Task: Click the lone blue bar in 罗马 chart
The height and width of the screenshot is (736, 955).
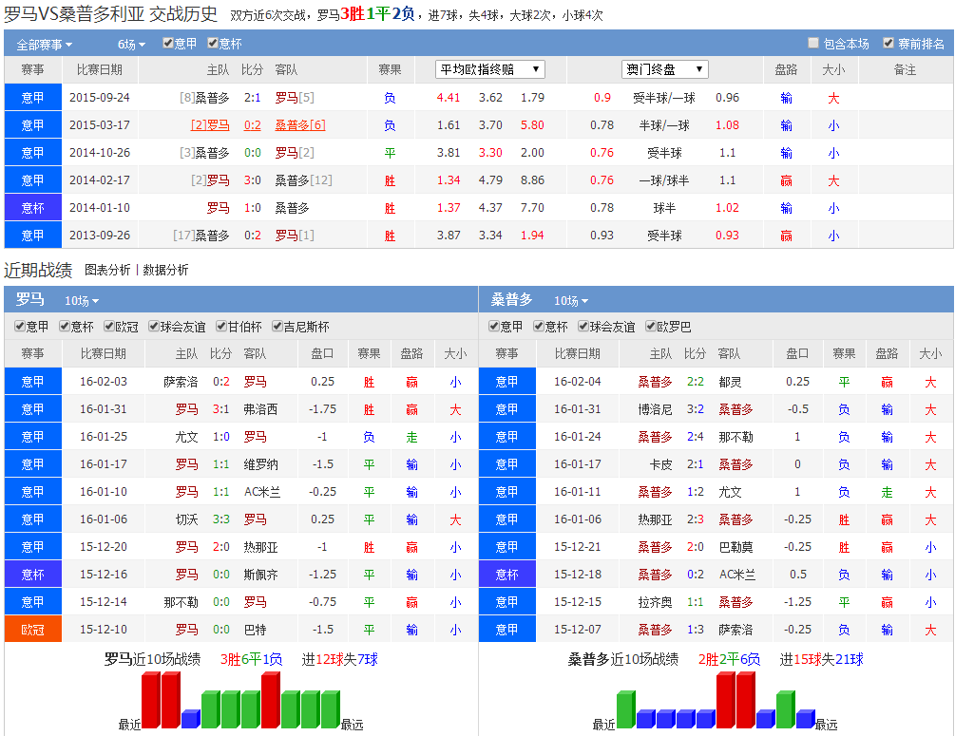Action: click(x=191, y=719)
